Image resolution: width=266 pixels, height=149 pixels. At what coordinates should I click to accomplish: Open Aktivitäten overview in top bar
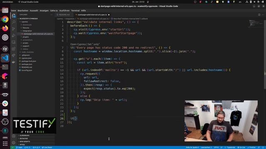tap(7, 2)
